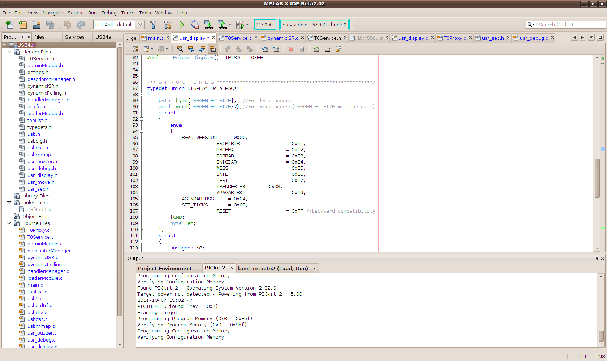Click the red Start Macro Recording button
The image size is (607, 361).
291,49
